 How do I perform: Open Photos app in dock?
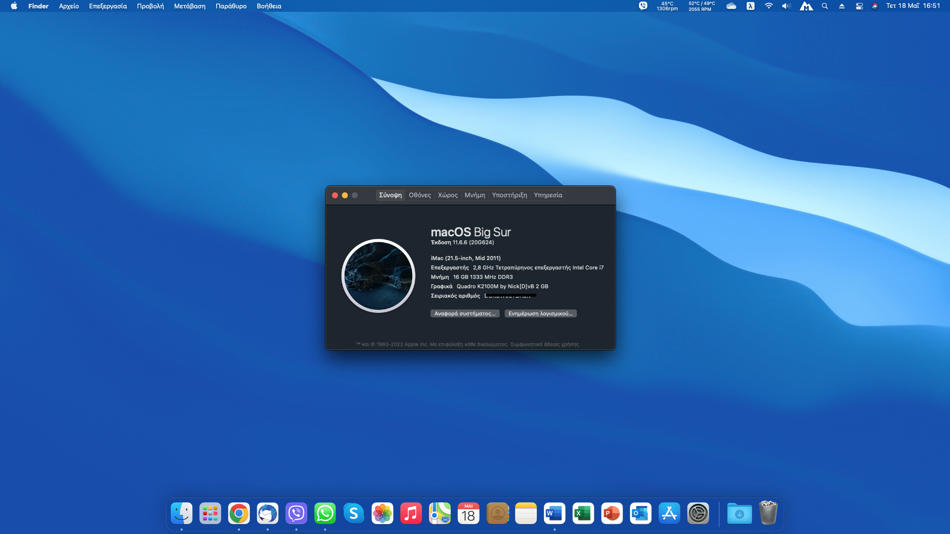[382, 514]
